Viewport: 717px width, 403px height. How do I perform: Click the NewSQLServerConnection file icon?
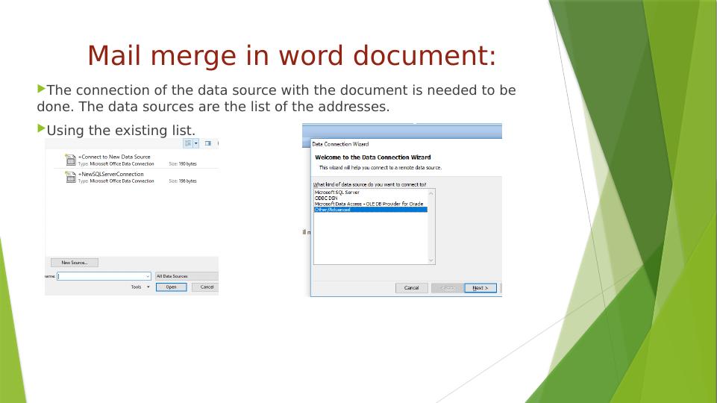coord(70,178)
